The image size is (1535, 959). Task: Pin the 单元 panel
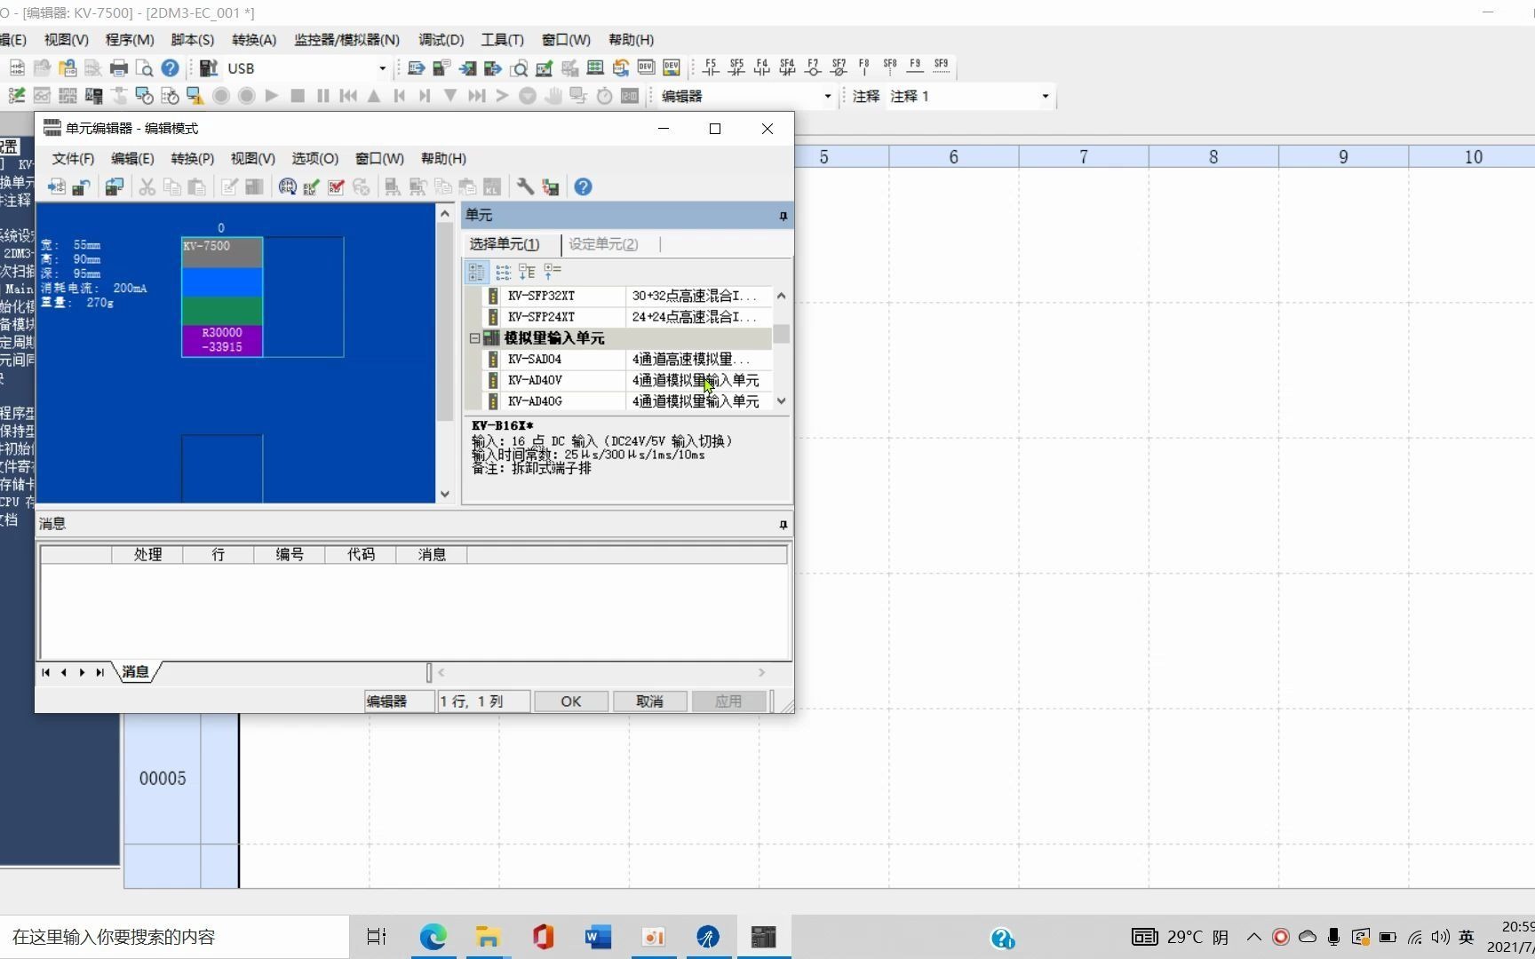[x=783, y=216]
